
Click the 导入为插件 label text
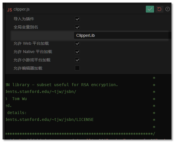coord(24,19)
